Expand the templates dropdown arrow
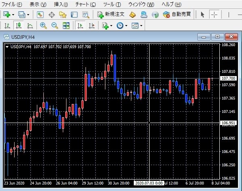The image size is (242, 191). 141,25
